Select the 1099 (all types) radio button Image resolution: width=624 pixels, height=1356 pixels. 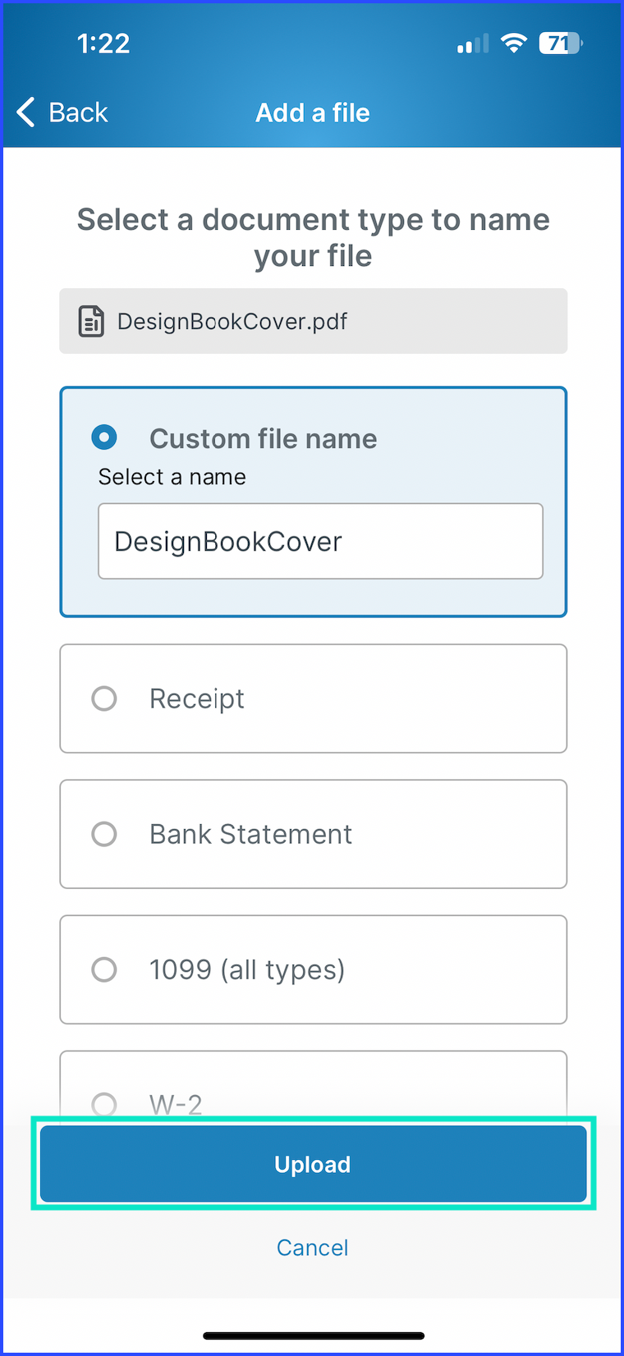tap(104, 969)
